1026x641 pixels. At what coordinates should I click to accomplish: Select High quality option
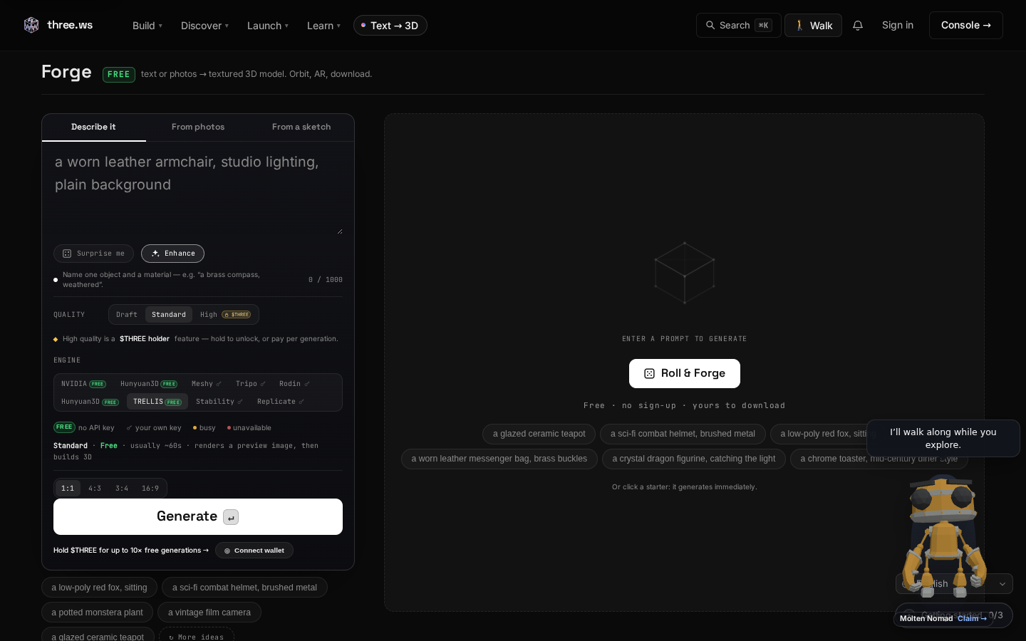coord(225,315)
